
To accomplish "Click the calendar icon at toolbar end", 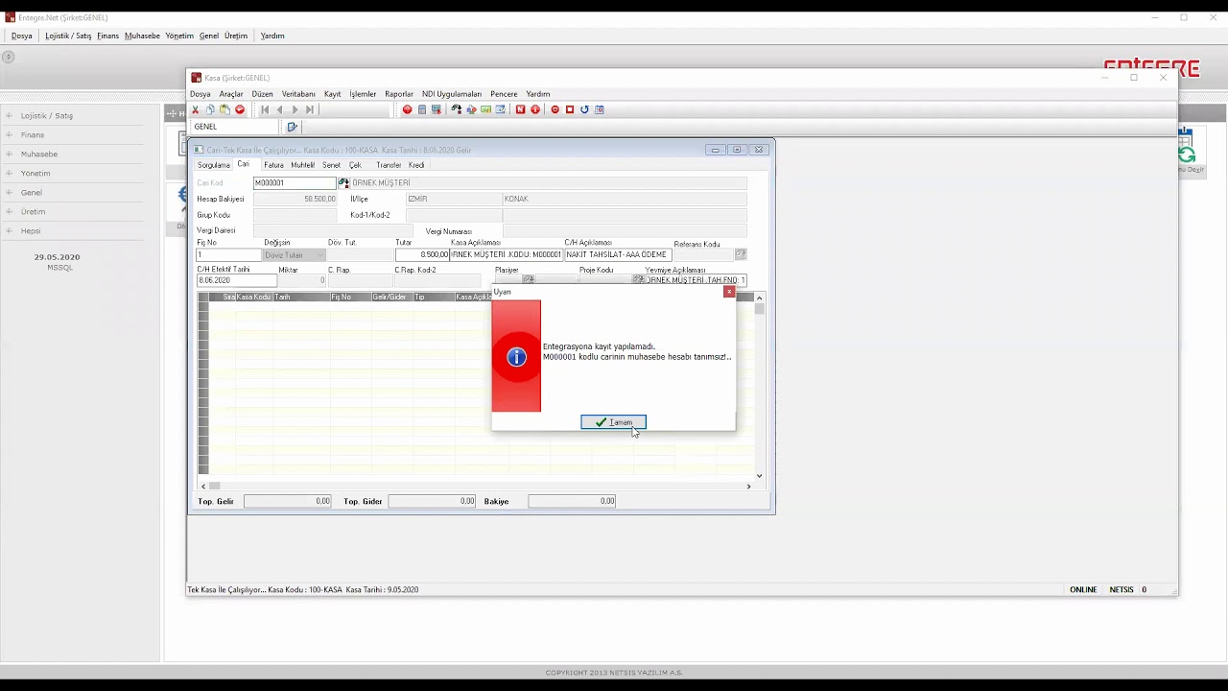I will (x=600, y=109).
